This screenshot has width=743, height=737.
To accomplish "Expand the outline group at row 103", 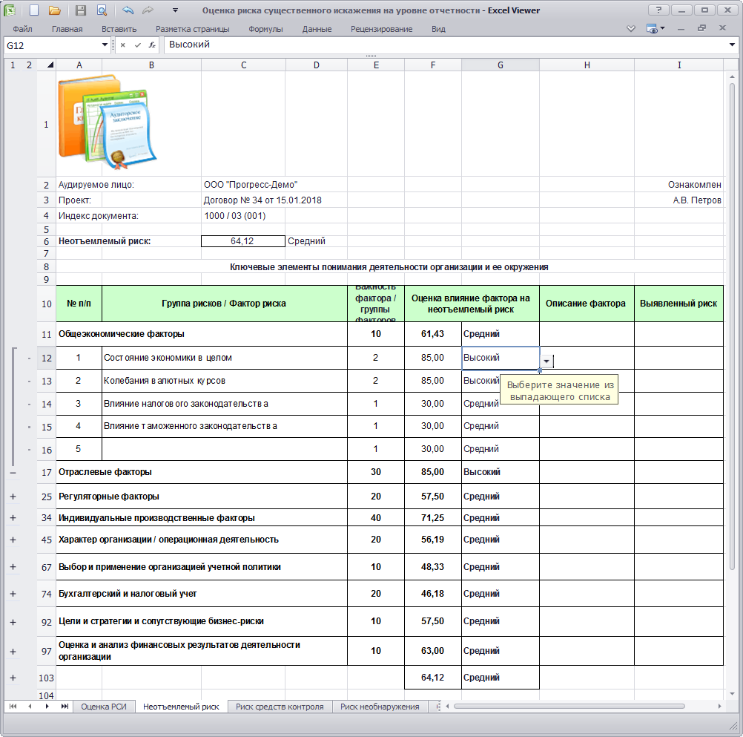I will tap(13, 678).
